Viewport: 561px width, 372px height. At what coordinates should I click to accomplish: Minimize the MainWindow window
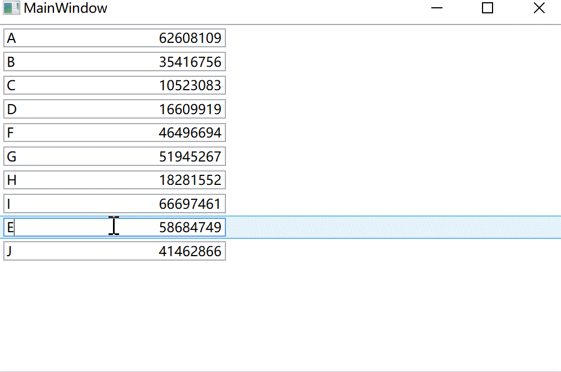(436, 8)
